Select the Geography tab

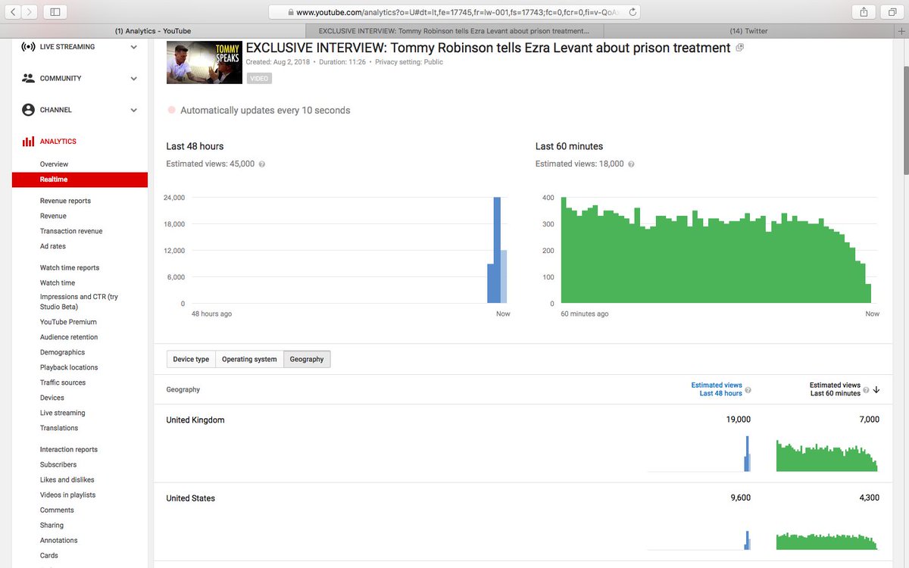click(307, 359)
